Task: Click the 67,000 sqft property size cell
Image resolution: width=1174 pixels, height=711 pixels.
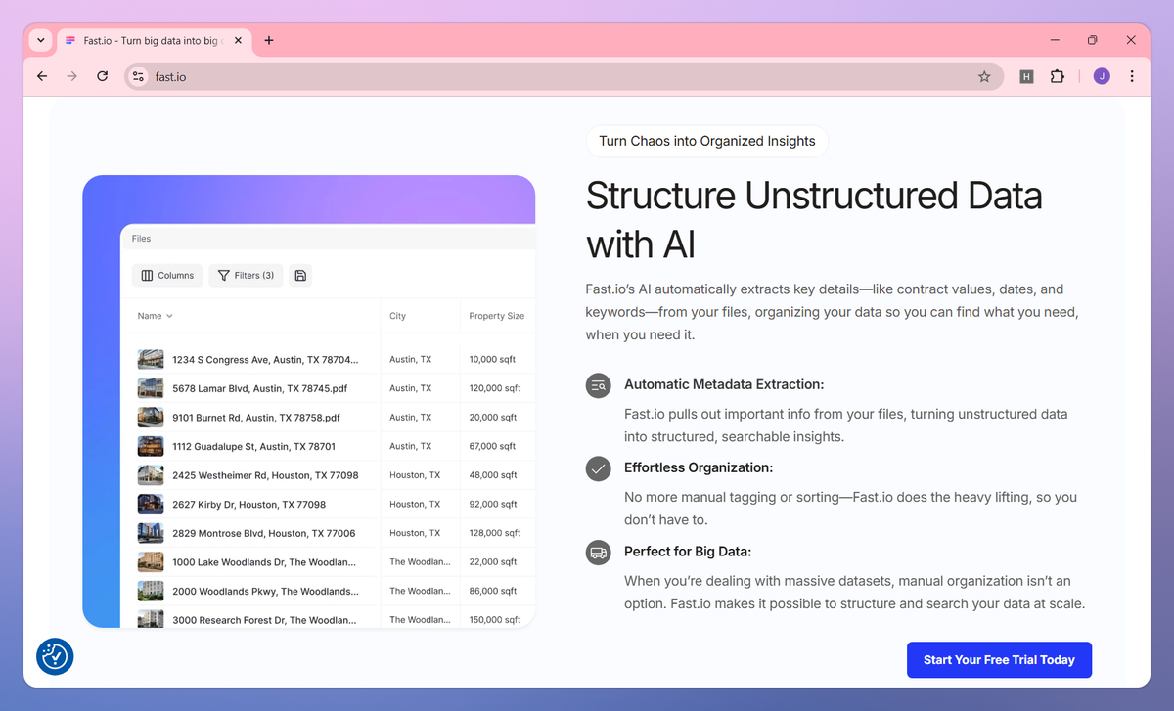Action: (492, 446)
